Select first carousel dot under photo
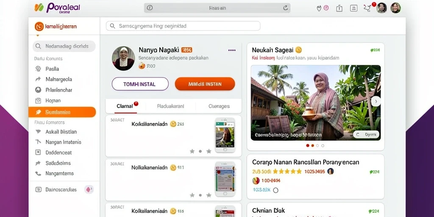The width and height of the screenshot is (434, 217). coord(308,145)
